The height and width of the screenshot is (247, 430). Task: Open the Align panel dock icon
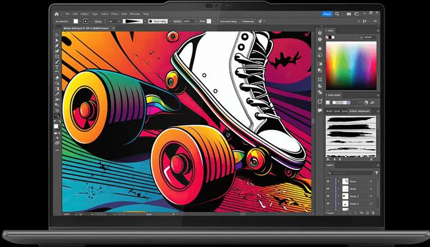pyautogui.click(x=320, y=86)
